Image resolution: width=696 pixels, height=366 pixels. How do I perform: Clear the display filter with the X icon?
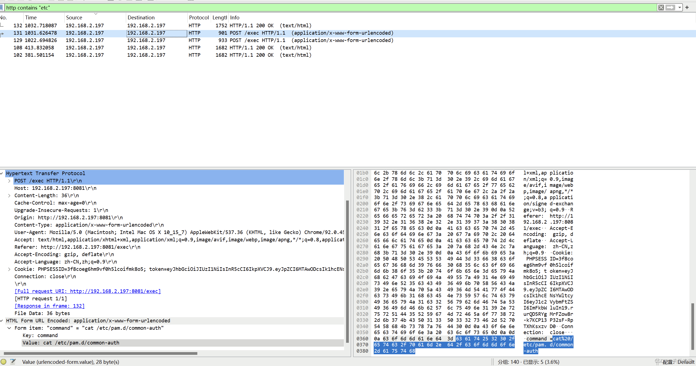click(661, 8)
